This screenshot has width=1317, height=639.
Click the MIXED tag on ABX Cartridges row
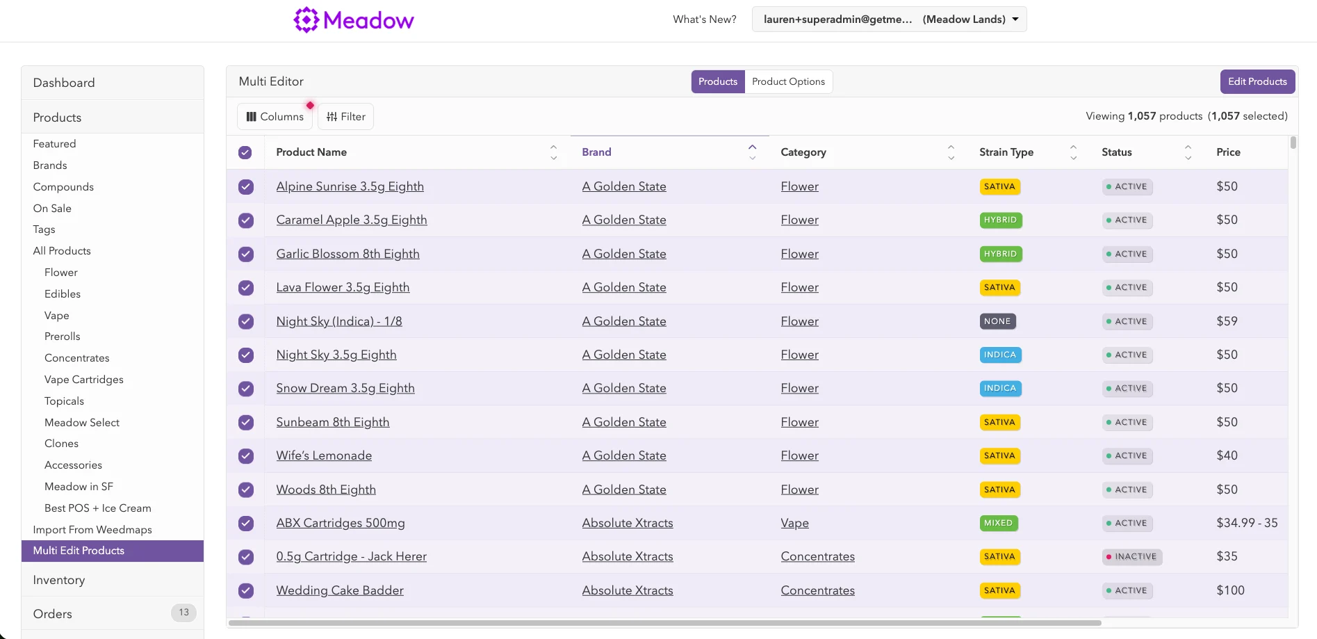tap(999, 523)
